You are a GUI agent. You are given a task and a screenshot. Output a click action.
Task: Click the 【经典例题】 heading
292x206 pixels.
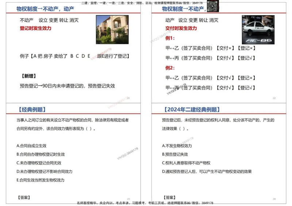(x=32, y=110)
